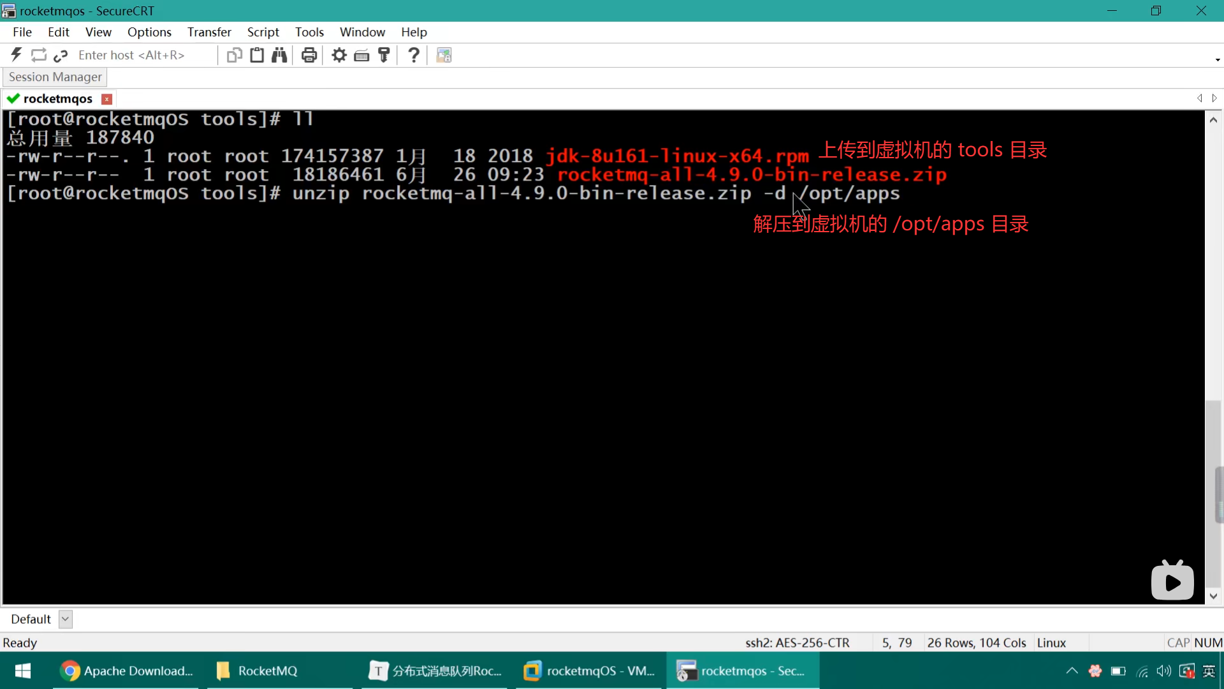Screen dimensions: 1224x689
Task: Click the Quick Connect lightning icon
Action: [x=17, y=56]
